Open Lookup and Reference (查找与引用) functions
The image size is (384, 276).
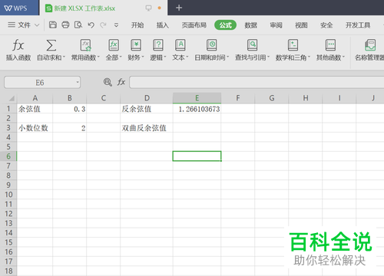point(252,50)
